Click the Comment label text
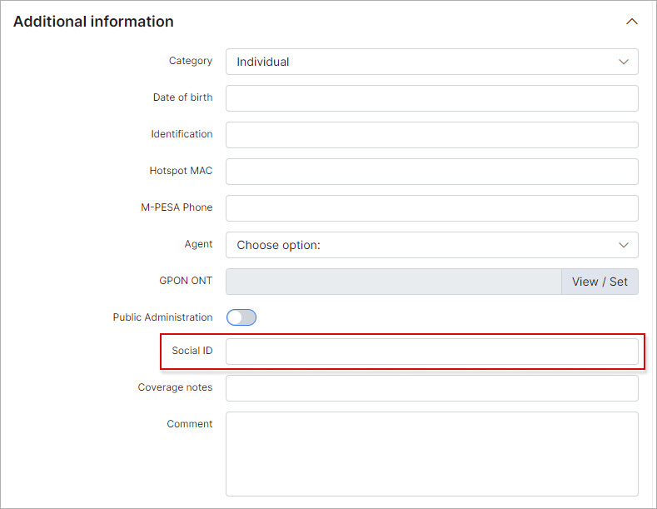The image size is (657, 509). tap(189, 424)
